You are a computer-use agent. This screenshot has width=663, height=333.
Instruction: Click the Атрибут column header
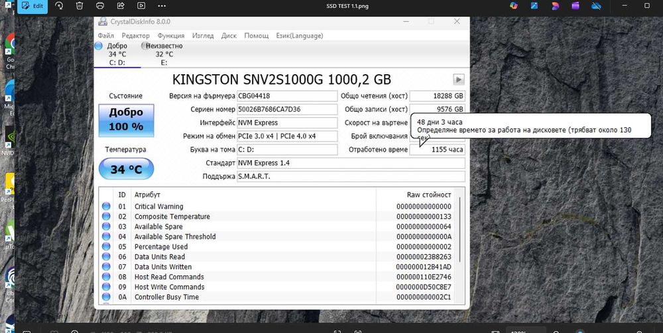point(147,195)
